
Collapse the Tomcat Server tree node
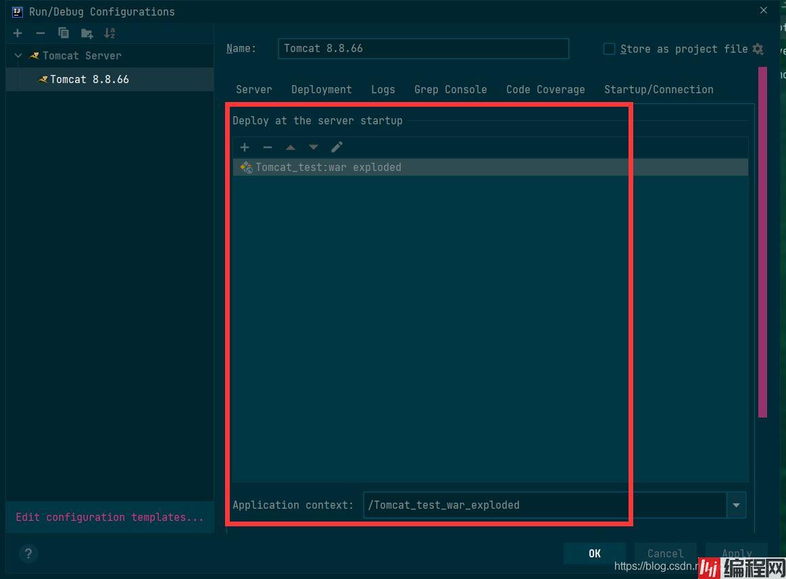click(18, 55)
